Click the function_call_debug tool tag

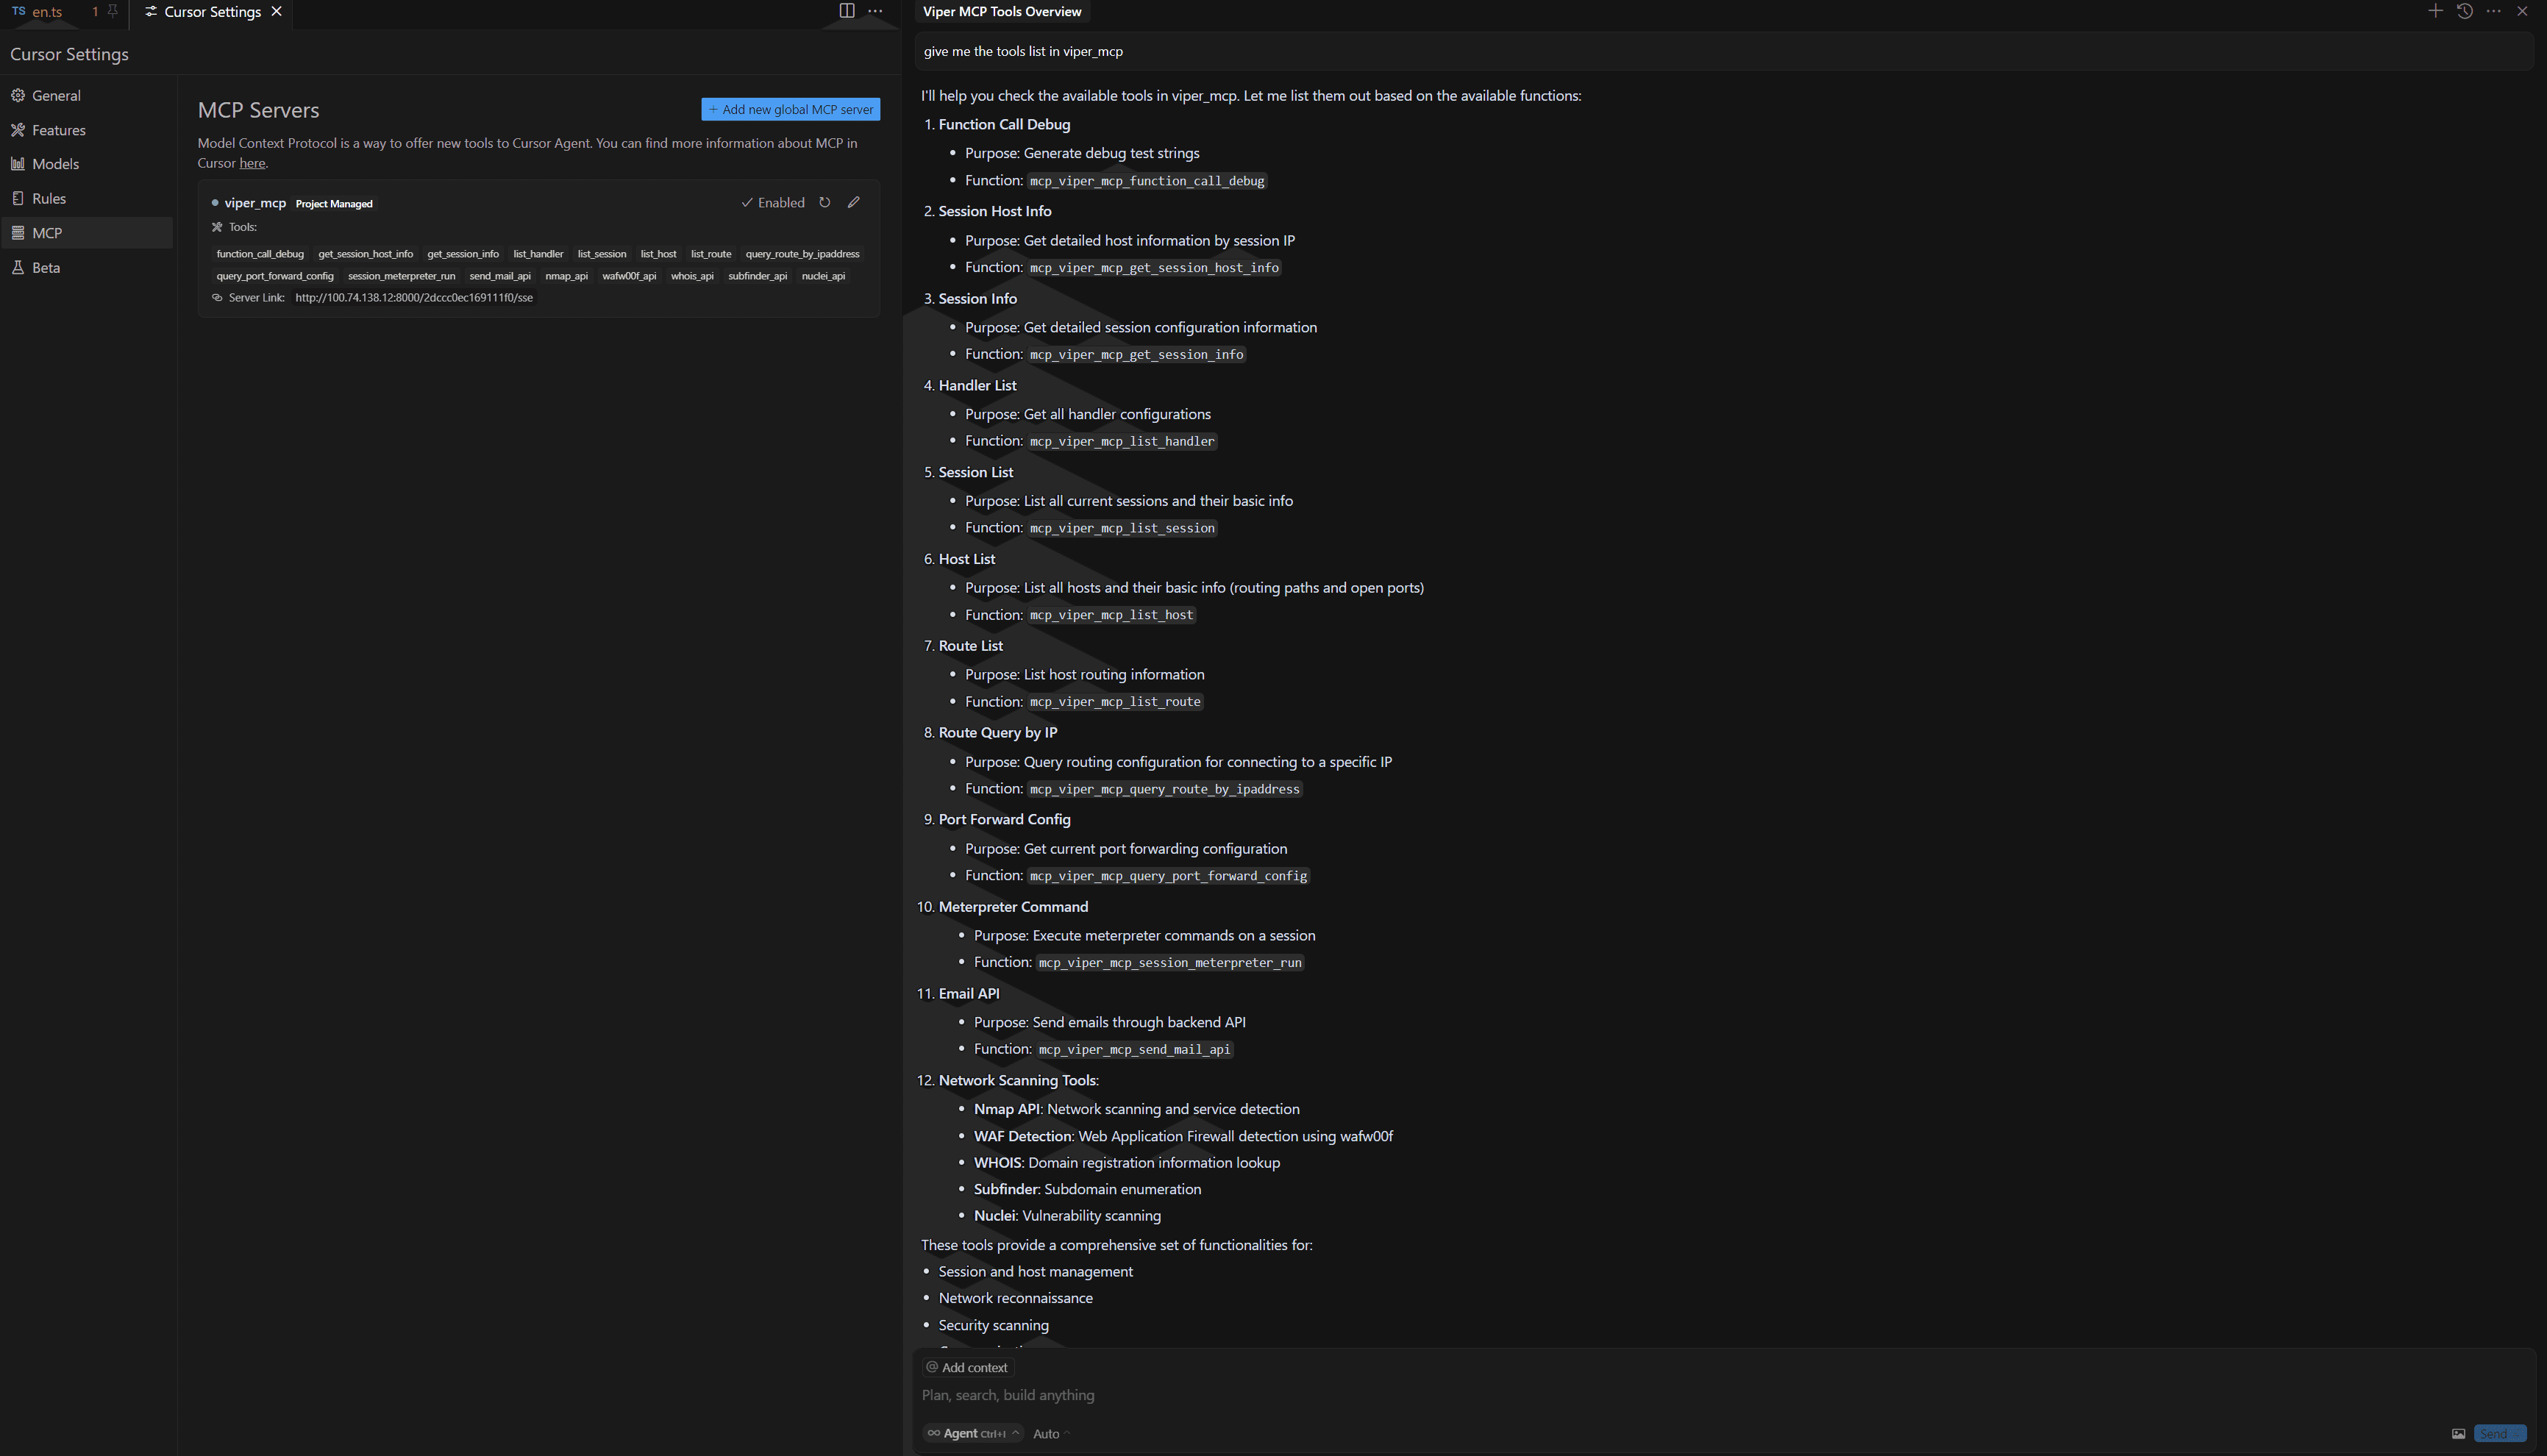(x=260, y=254)
